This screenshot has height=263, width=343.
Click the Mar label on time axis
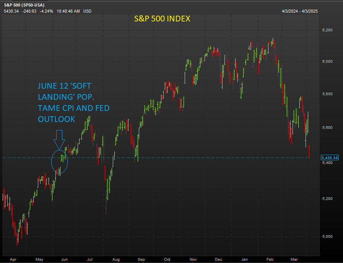[x=294, y=260]
